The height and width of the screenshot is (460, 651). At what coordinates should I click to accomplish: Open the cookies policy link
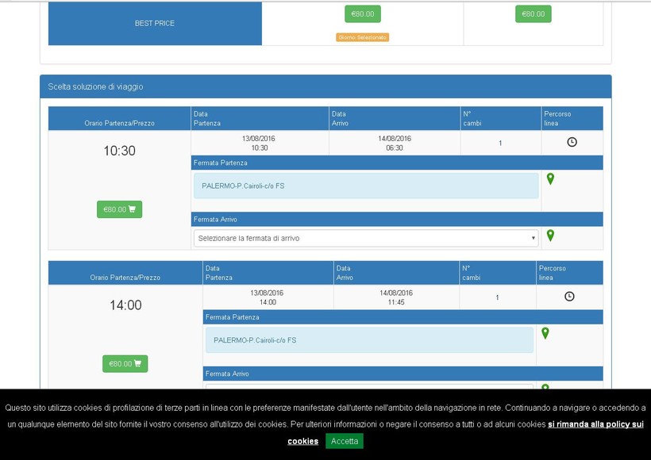(595, 424)
